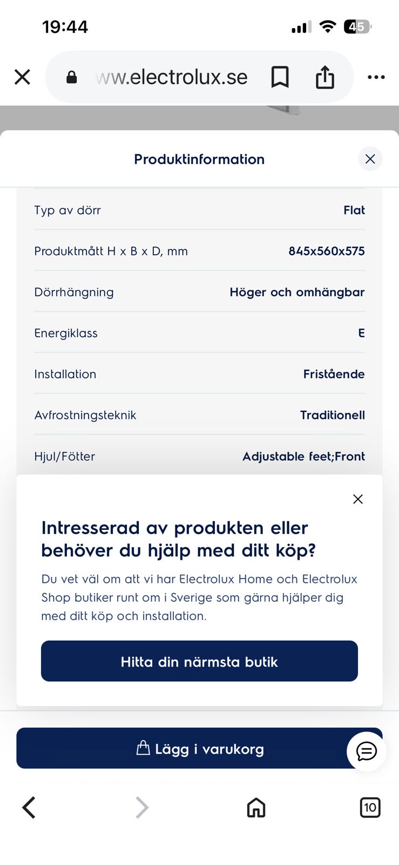Close the browser page with X icon
This screenshot has width=399, height=865.
22,77
